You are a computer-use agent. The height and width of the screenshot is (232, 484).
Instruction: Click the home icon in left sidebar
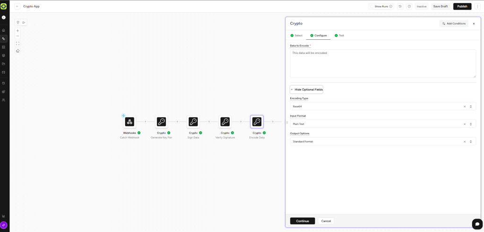[x=4, y=30]
